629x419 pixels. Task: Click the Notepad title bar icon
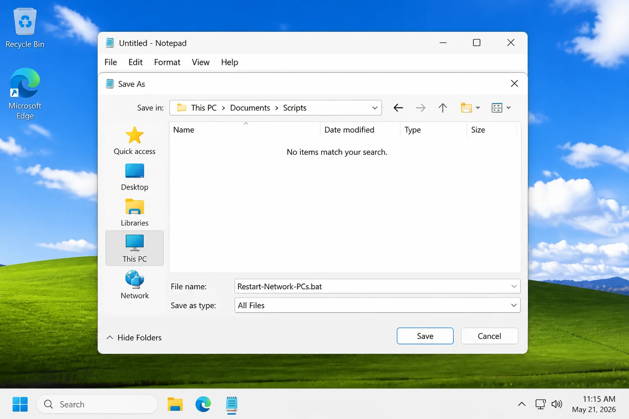(110, 43)
